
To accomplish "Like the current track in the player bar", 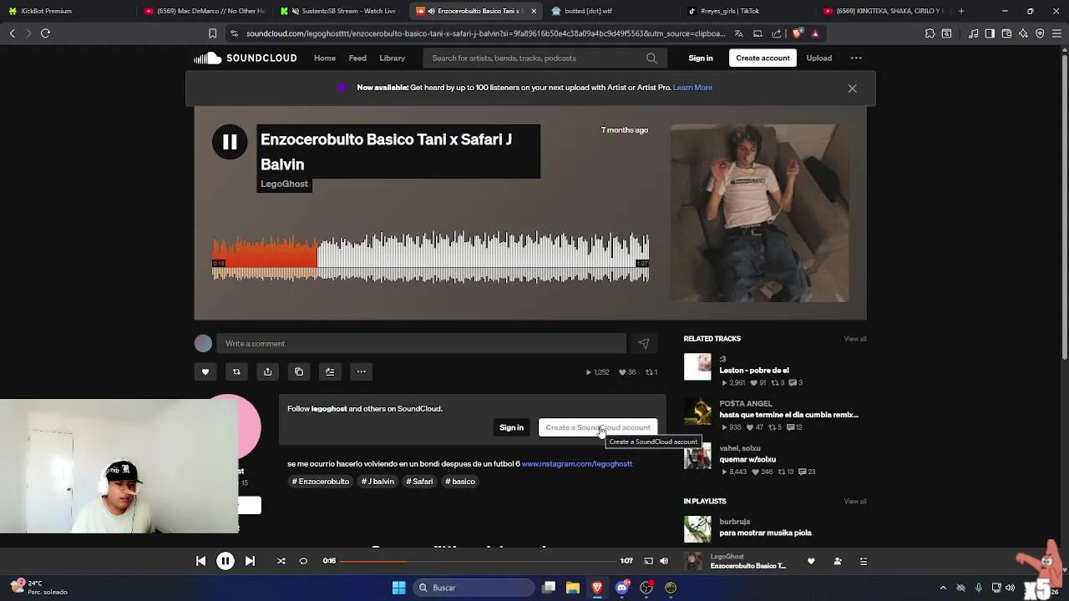I will click(x=811, y=561).
